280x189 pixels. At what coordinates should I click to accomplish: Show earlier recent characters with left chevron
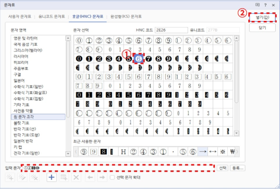(x=76, y=152)
